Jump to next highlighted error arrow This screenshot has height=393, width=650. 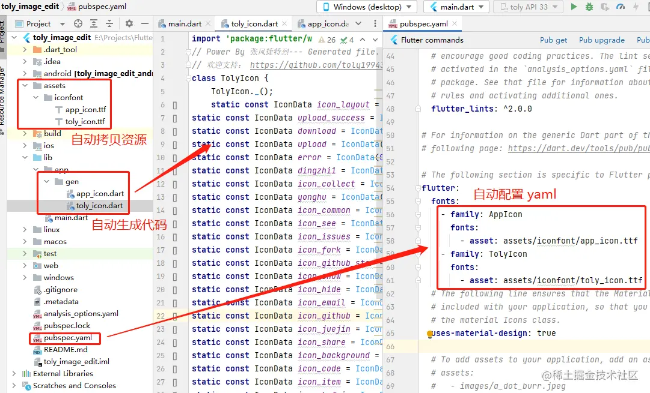pyautogui.click(x=375, y=40)
